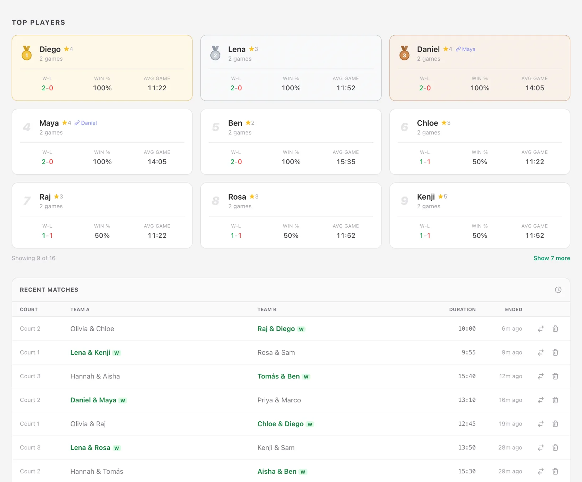
Task: Swap teams for Hannah & Aisha match
Action: 541,376
